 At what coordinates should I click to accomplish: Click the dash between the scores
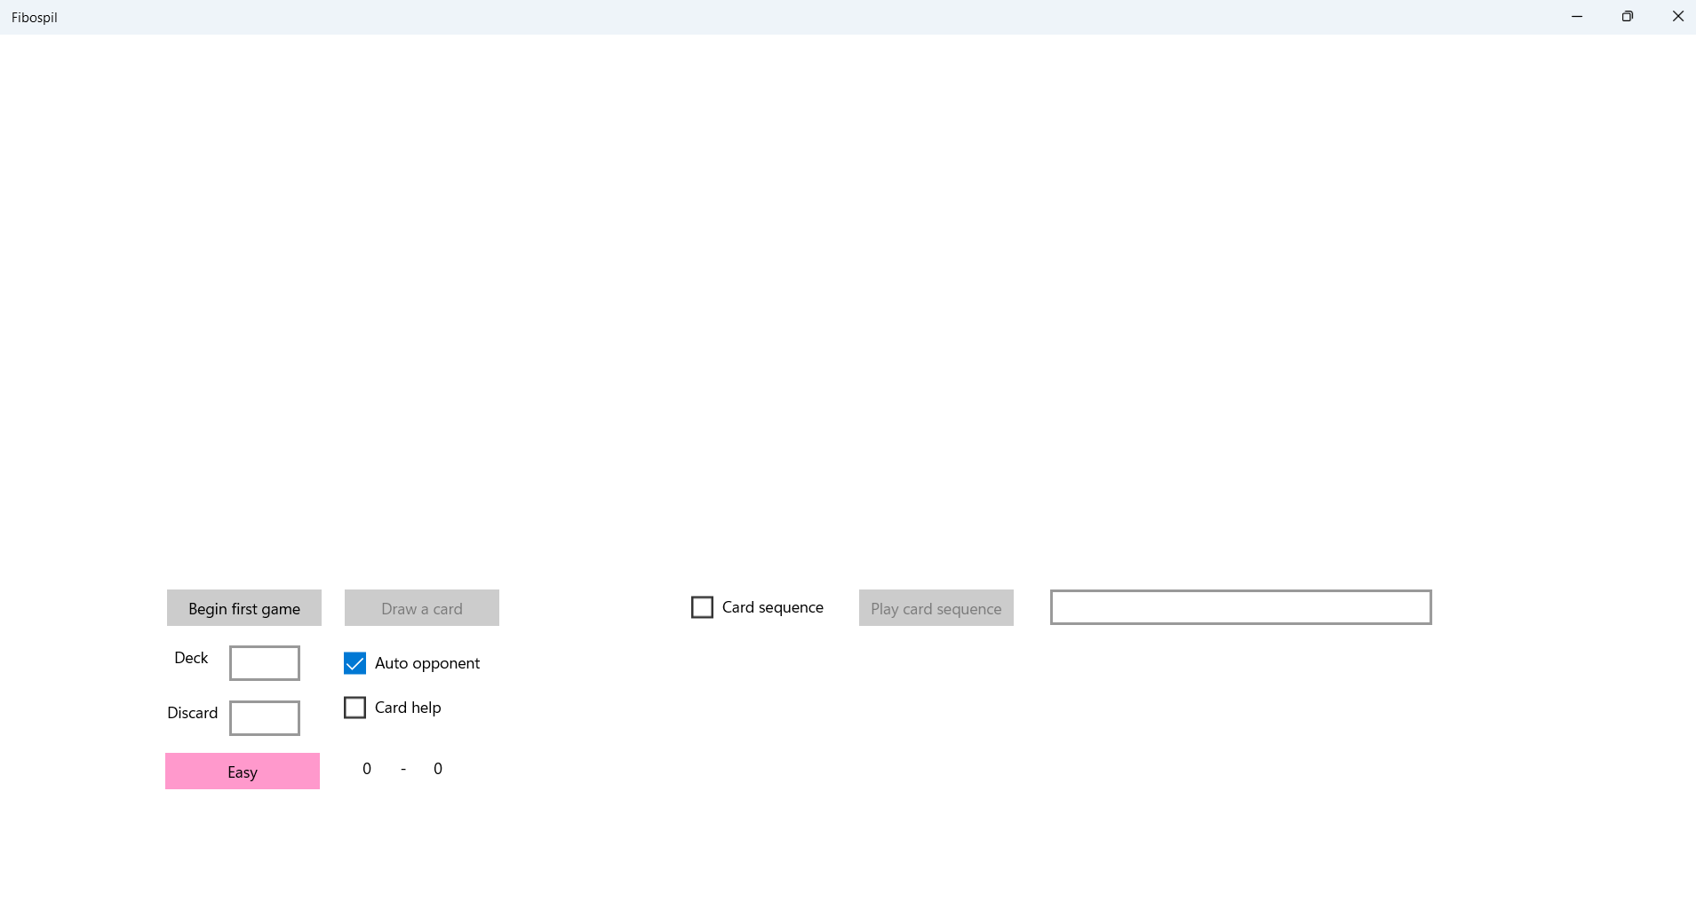[x=403, y=769]
